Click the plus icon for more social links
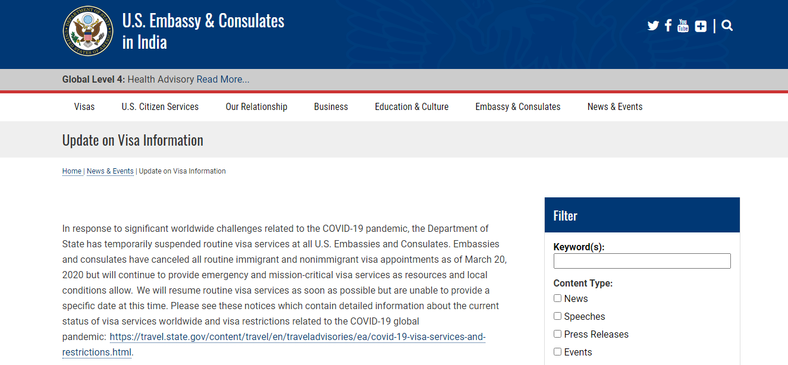Viewport: 788px width, 365px height. click(x=701, y=26)
